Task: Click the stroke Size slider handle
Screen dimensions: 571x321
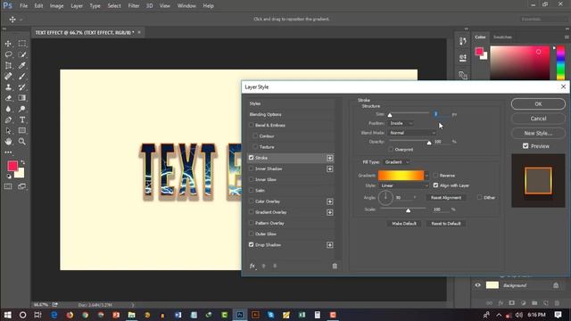Action: 390,115
